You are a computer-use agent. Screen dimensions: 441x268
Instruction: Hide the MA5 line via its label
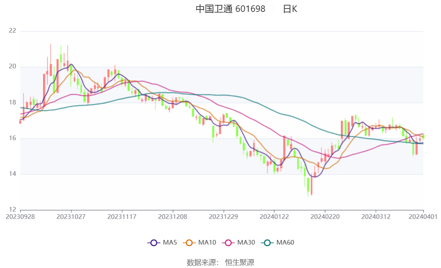(x=170, y=243)
